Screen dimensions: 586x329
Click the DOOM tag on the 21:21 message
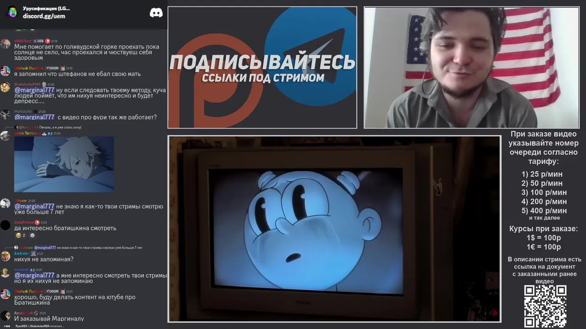click(x=52, y=291)
